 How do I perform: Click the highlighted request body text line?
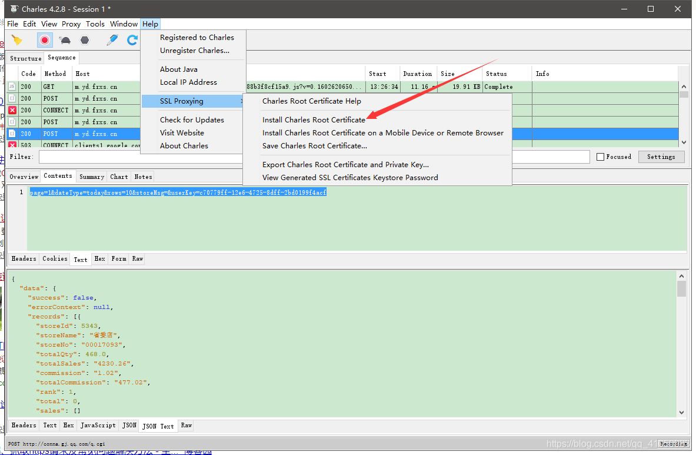[178, 192]
